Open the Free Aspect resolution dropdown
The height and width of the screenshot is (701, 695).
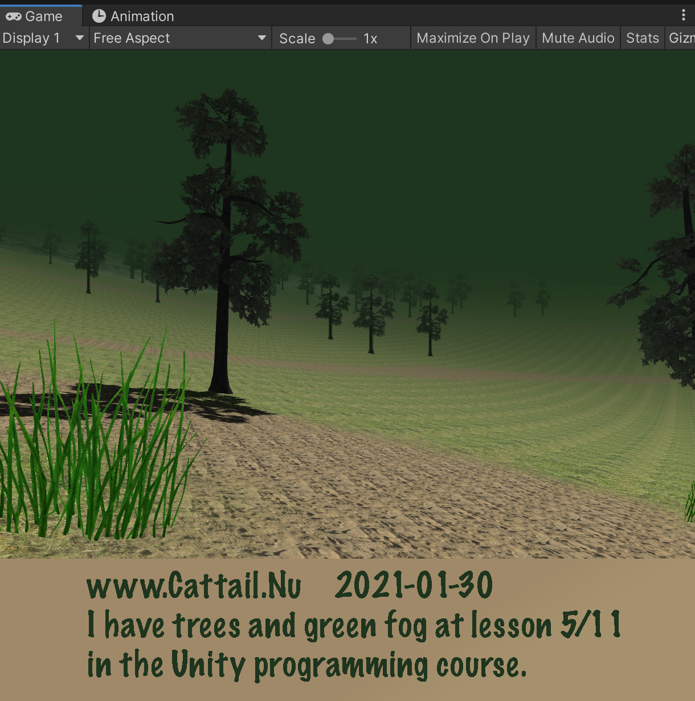pyautogui.click(x=180, y=38)
